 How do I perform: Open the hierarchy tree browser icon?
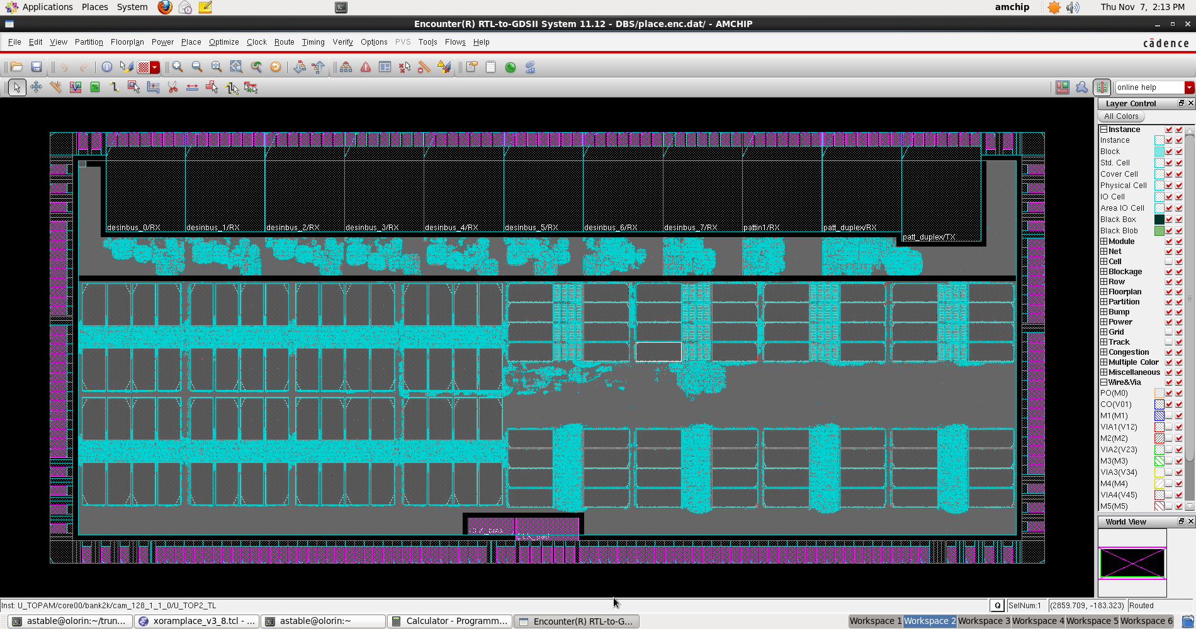click(346, 67)
